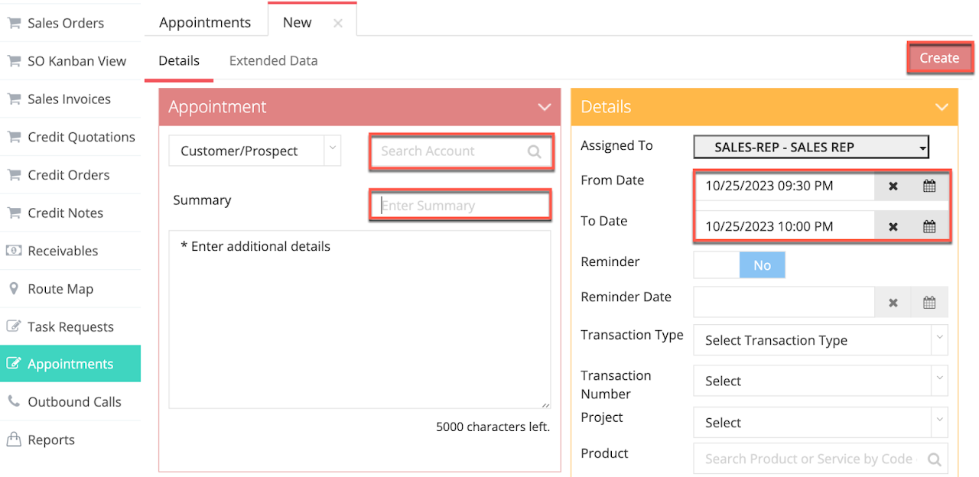Switch to the Appointments tab
This screenshot has height=477, width=979.
205,22
